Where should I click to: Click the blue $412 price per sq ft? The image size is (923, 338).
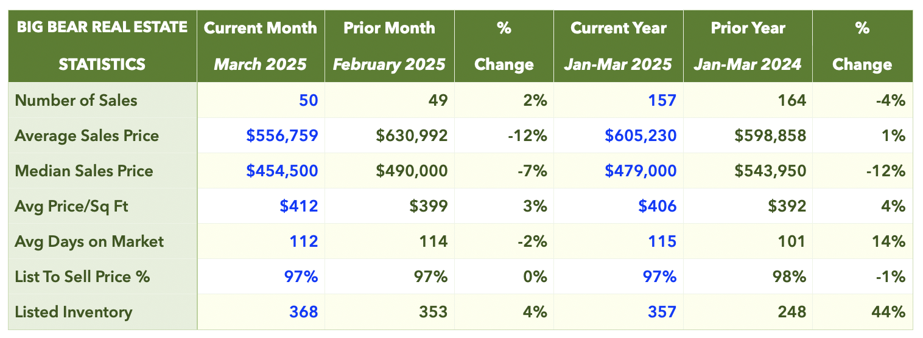298,206
